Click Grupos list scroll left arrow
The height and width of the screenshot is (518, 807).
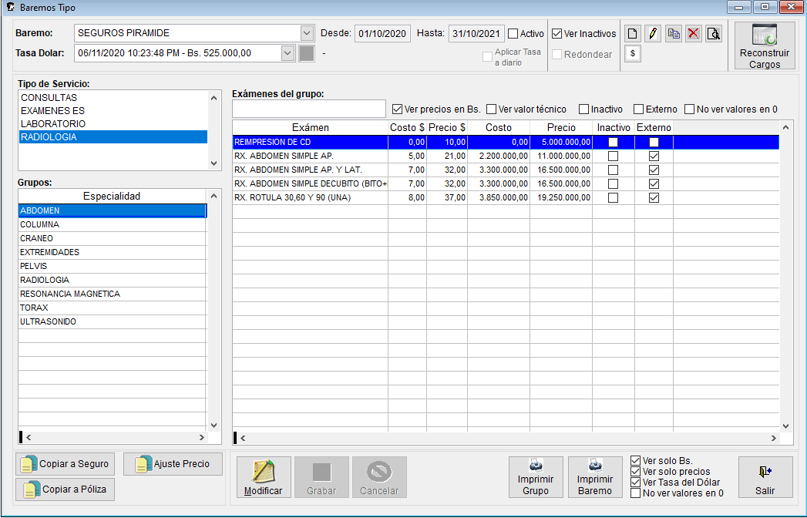coord(29,438)
